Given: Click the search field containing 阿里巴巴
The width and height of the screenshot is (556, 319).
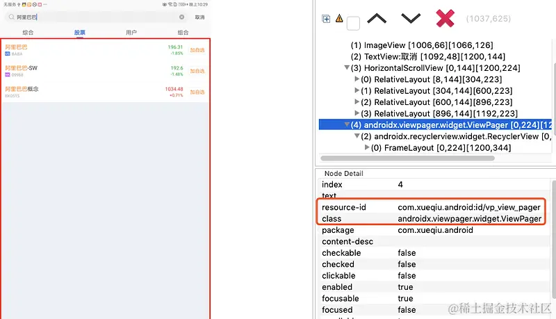Looking at the screenshot, I should pyautogui.click(x=96, y=17).
